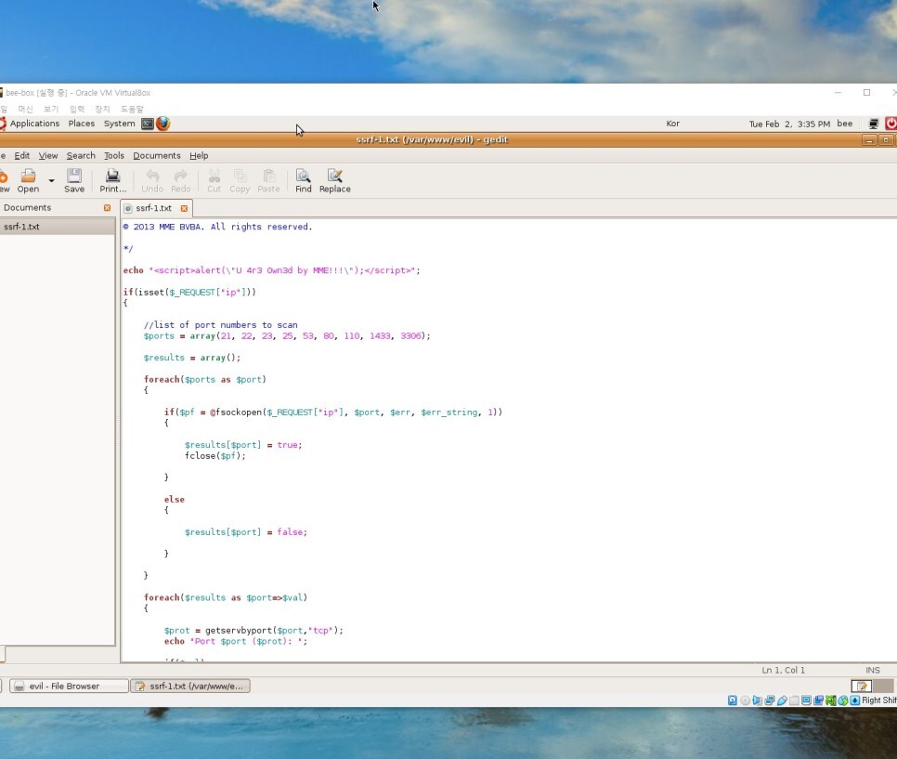The image size is (897, 759).
Task: Open the View menu in gedit
Action: point(48,156)
